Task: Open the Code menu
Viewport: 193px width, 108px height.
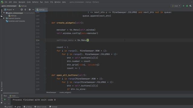Action: coord(29,2)
